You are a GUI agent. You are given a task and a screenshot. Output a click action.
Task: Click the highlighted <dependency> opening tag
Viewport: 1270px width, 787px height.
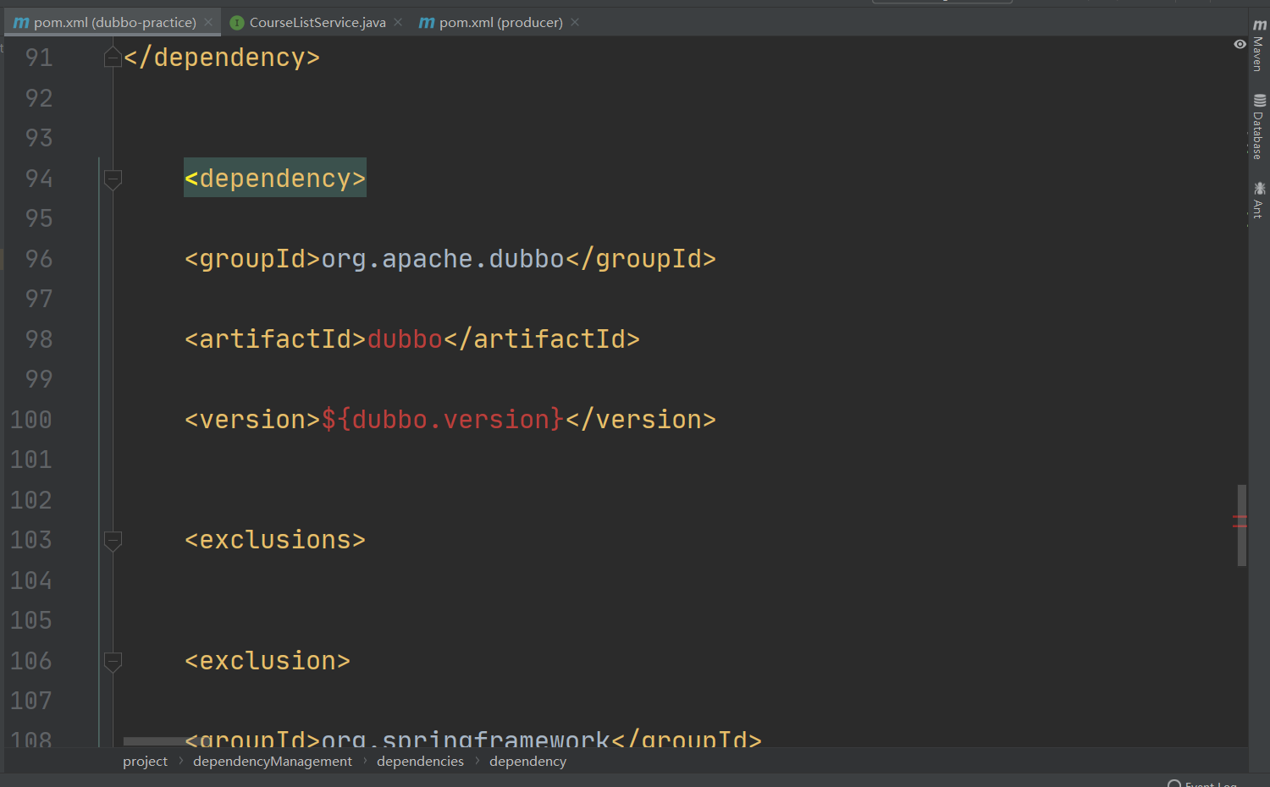275,179
